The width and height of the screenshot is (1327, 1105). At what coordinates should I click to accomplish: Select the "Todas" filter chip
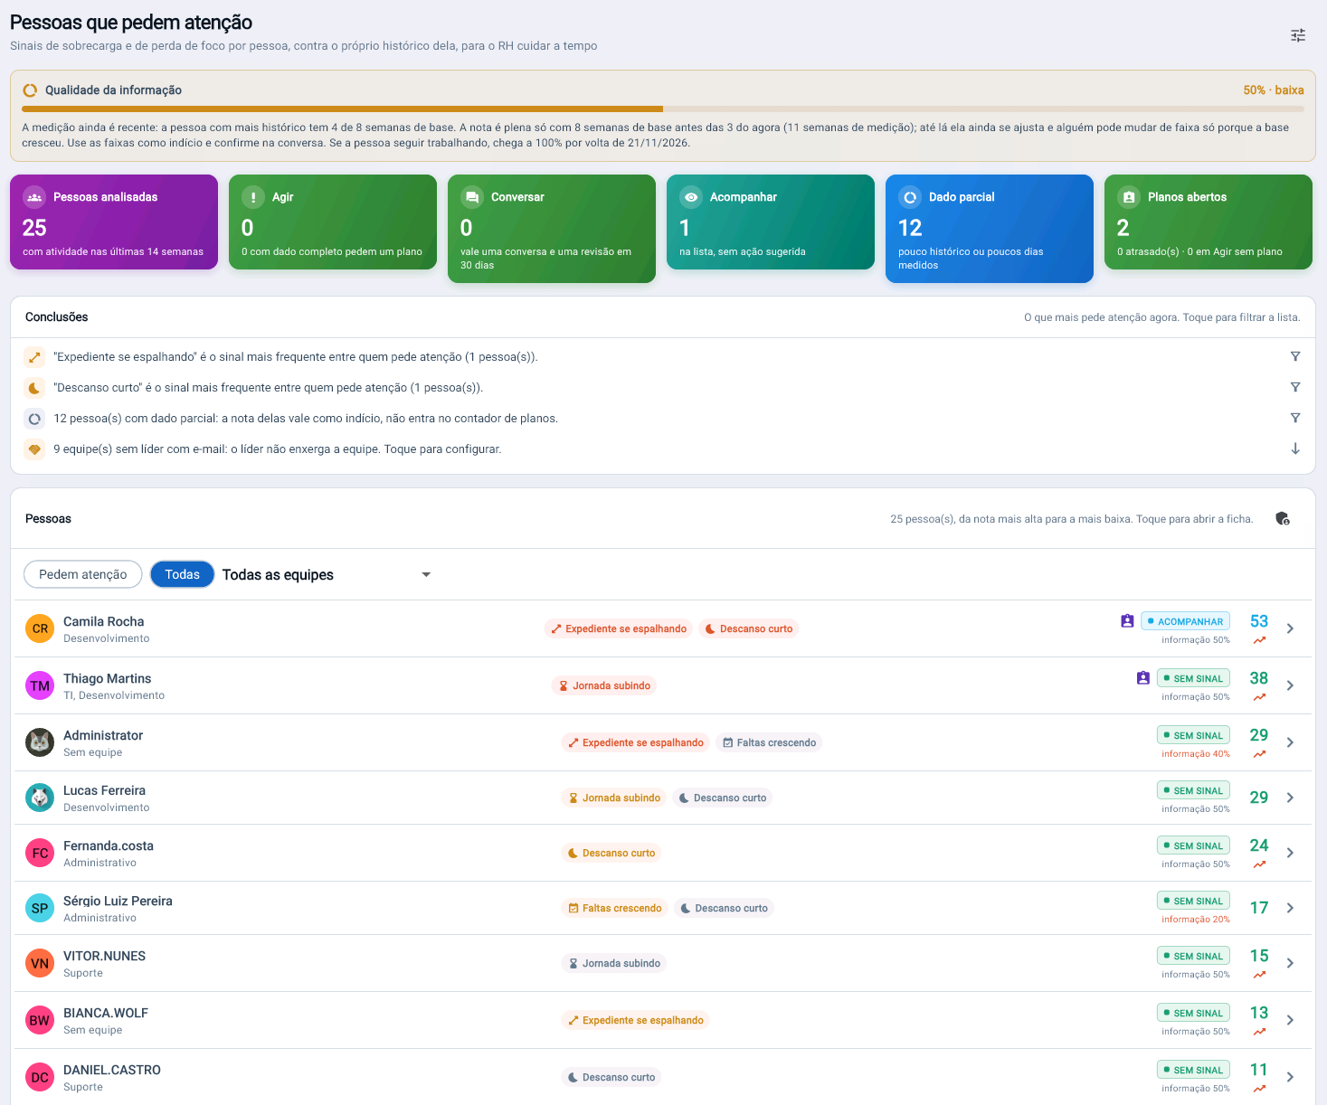coord(182,574)
